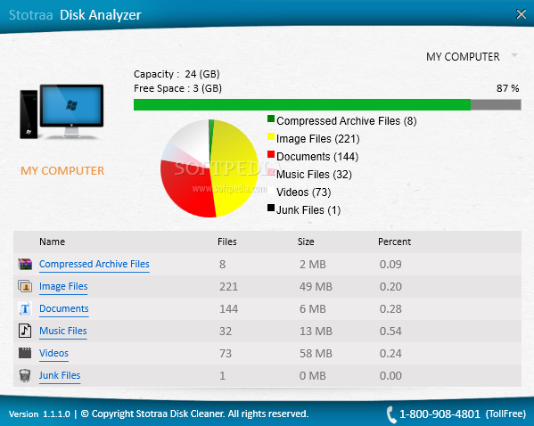Click the Videos (73) legend label

tap(304, 193)
